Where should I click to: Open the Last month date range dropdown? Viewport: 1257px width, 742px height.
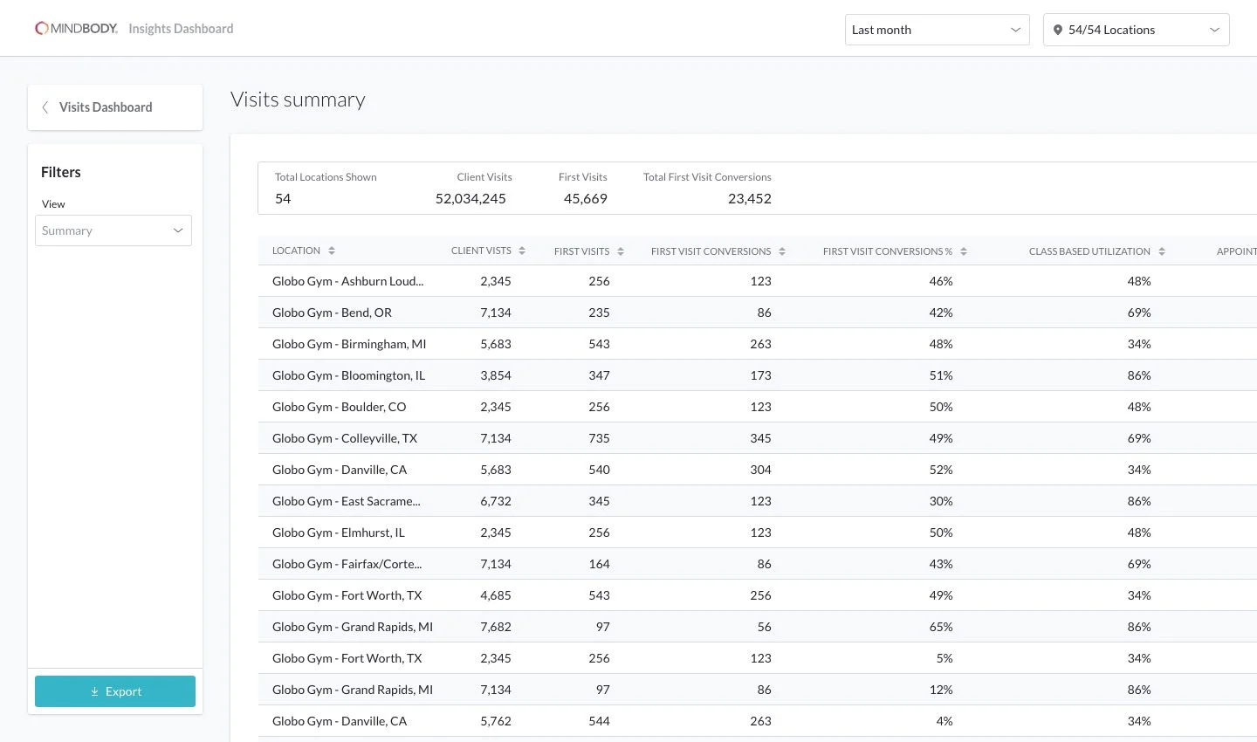pos(937,30)
